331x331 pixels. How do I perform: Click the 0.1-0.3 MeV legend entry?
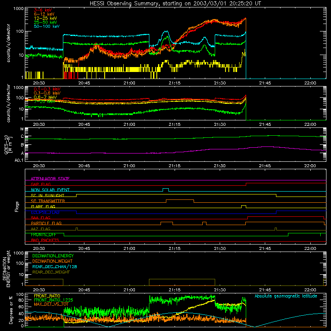tap(47, 89)
